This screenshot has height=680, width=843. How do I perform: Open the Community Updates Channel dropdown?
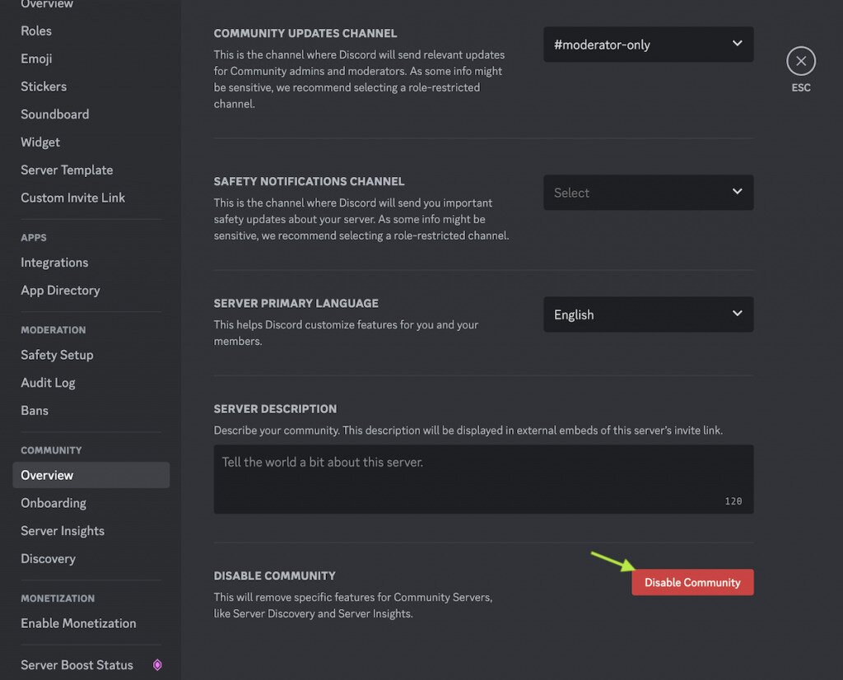click(x=648, y=44)
